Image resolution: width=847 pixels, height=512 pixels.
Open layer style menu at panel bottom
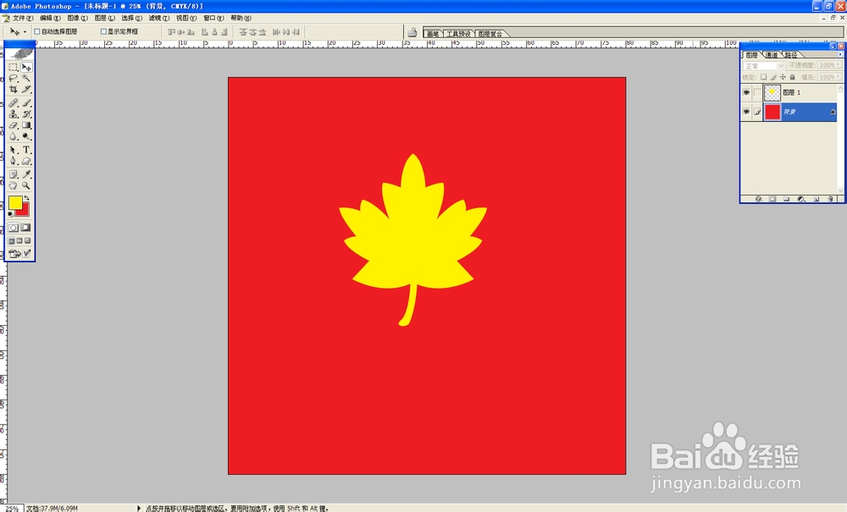click(x=758, y=199)
